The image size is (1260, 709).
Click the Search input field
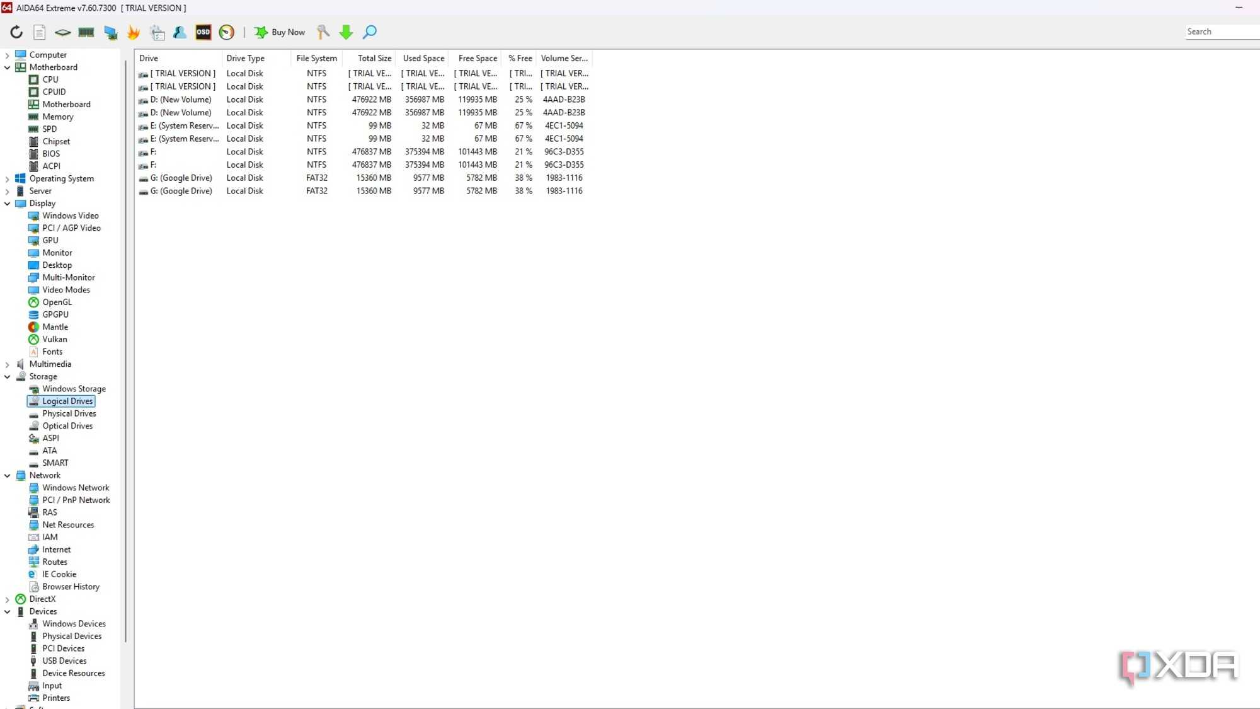coord(1222,32)
